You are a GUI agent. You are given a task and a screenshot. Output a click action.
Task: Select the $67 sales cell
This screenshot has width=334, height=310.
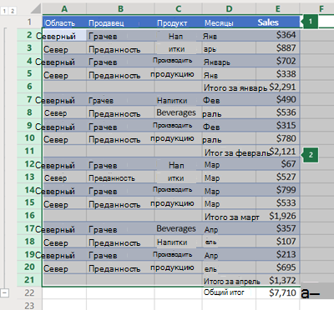(x=278, y=164)
